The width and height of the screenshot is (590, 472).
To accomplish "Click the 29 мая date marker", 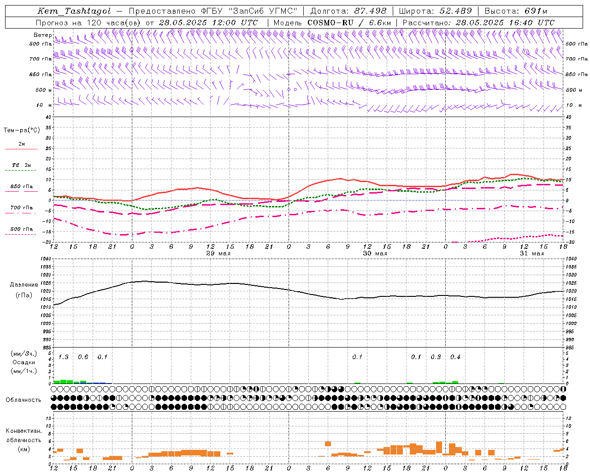I will [x=218, y=254].
